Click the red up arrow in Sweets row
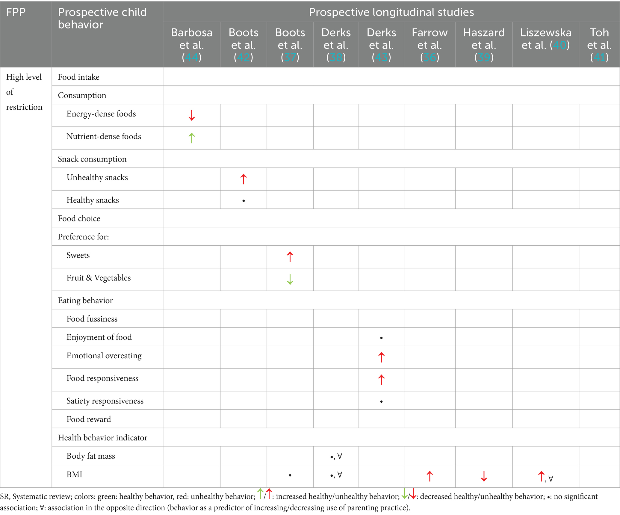The width and height of the screenshot is (620, 515). pos(290,257)
